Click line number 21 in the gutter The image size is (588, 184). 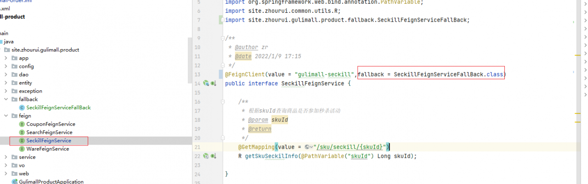(x=197, y=147)
